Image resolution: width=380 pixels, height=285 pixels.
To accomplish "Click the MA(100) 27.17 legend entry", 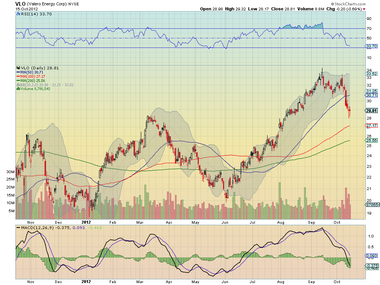I will [x=33, y=77].
